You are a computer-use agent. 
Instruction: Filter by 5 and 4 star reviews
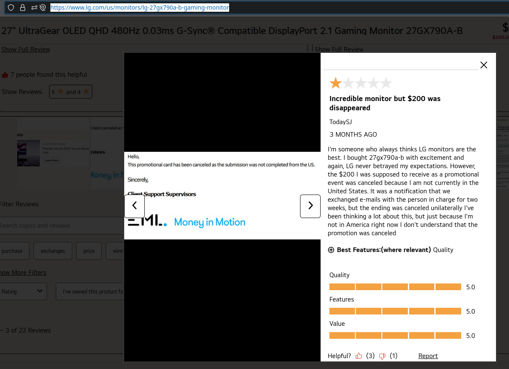(70, 92)
